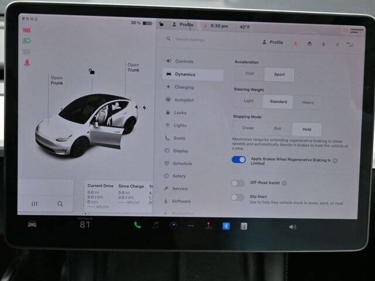Set Steering Weight to Light
The height and width of the screenshot is (281, 375).
click(x=248, y=101)
